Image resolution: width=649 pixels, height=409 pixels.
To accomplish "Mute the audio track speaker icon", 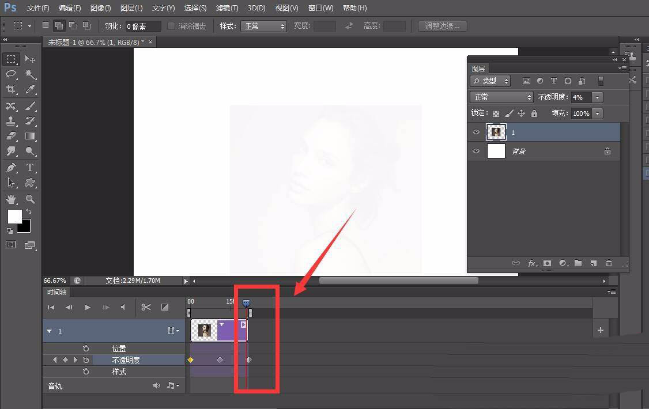I will (x=156, y=385).
